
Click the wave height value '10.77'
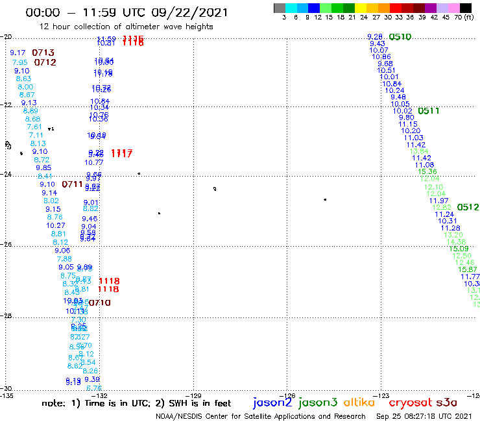94,162
